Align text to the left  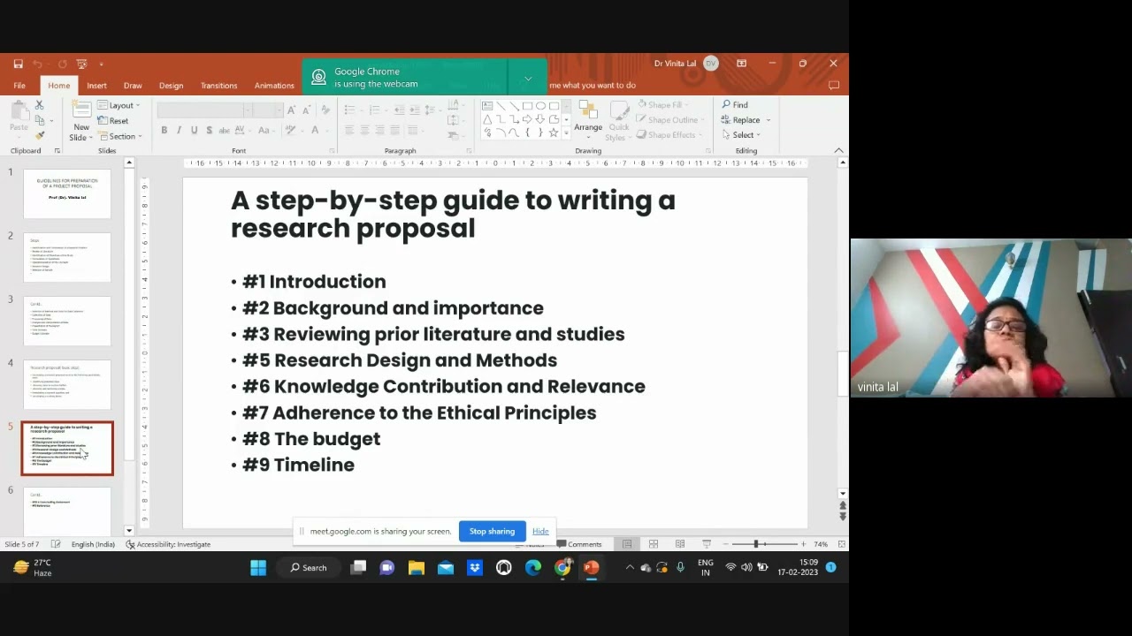(349, 130)
